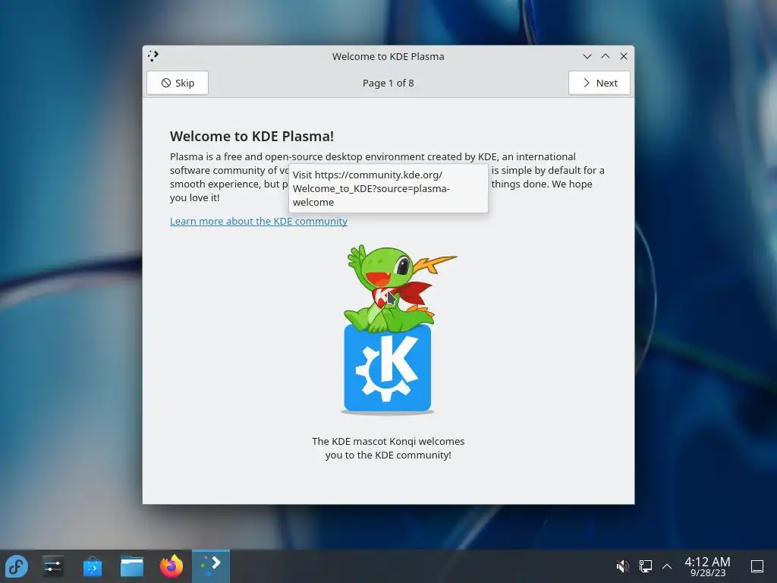Open System Settings from the taskbar
777x583 pixels.
(53, 566)
